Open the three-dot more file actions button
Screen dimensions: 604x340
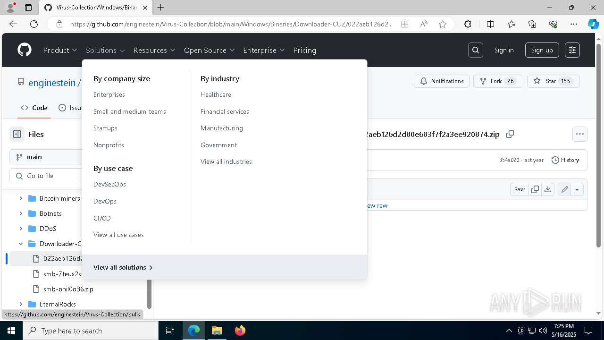(580, 134)
